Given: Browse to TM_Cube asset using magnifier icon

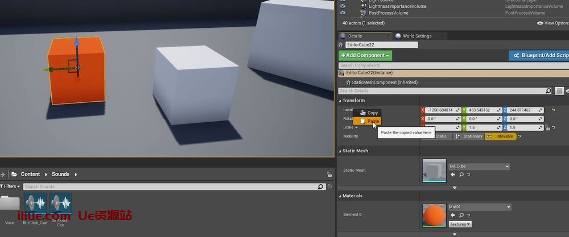Looking at the screenshot, I should tap(461, 174).
